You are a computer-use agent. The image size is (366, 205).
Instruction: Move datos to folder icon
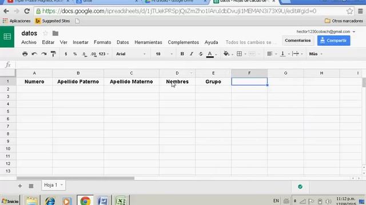(x=55, y=33)
